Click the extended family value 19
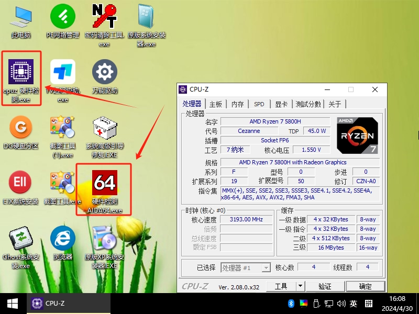419x314 pixels. click(234, 181)
